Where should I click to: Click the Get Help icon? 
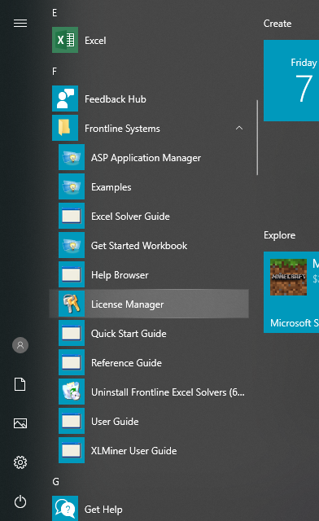(65, 509)
